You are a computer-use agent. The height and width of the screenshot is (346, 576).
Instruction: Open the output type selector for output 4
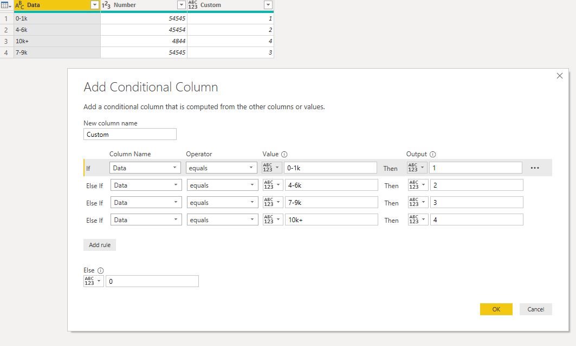pyautogui.click(x=418, y=219)
